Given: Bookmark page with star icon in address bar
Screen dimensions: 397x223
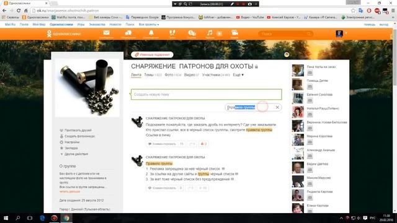Looking at the screenshot, I should (353, 11).
